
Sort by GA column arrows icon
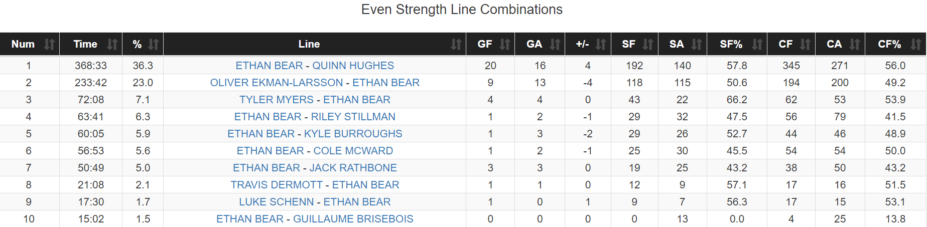555,44
